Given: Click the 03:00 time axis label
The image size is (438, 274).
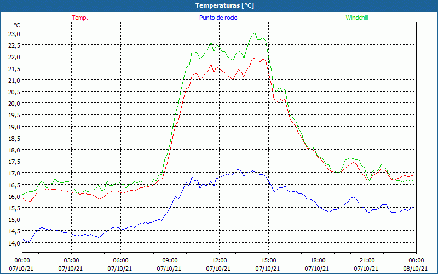Looking at the screenshot, I should pyautogui.click(x=72, y=261).
